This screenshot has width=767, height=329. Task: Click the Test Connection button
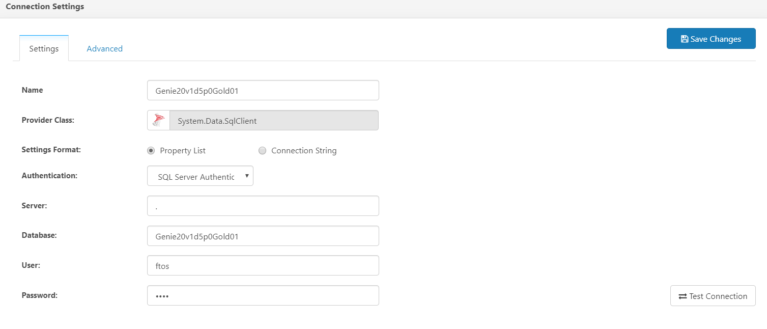713,296
